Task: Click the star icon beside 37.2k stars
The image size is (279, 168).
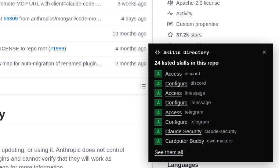Action: pos(170,35)
